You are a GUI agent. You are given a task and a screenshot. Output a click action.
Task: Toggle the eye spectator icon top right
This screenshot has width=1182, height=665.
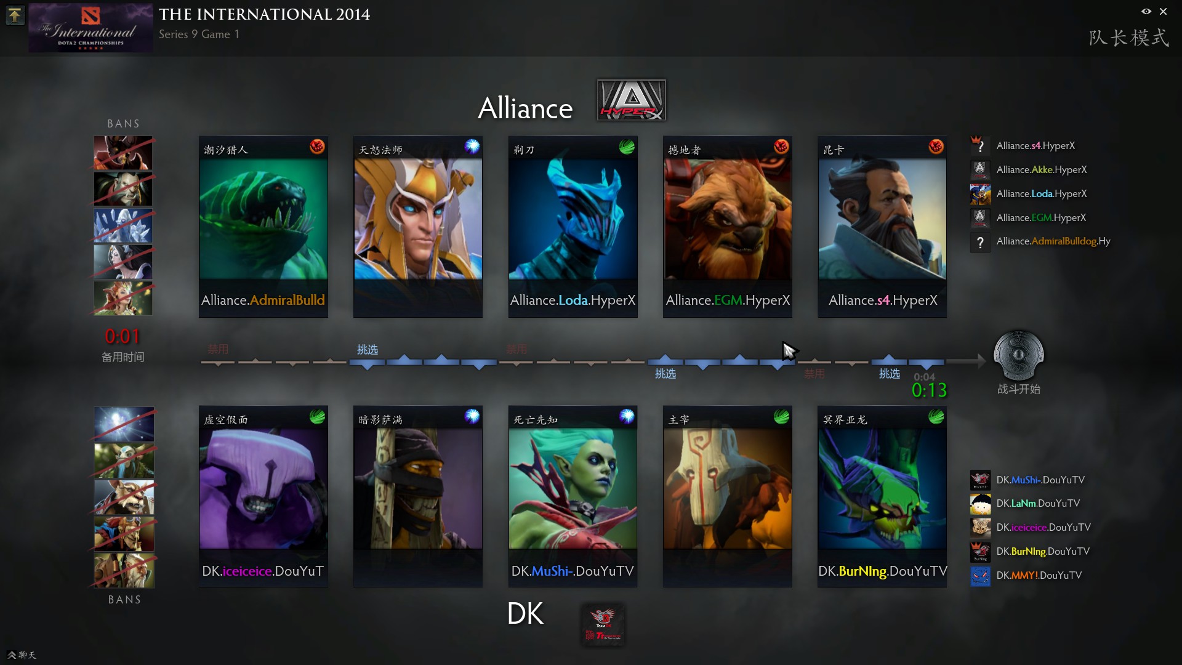(x=1146, y=11)
